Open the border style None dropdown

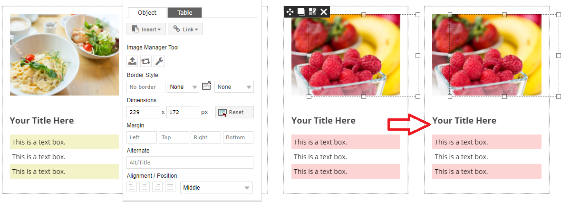183,87
